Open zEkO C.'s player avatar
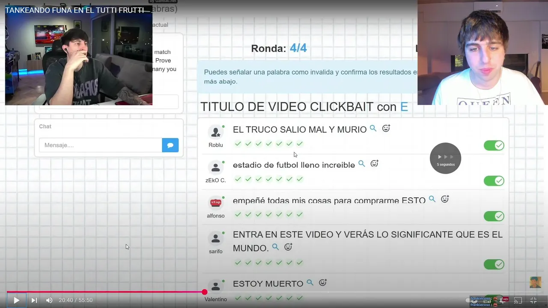 216,168
